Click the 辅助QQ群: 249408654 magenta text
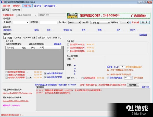Viewport: 153px width, 117px height. (x=12, y=105)
